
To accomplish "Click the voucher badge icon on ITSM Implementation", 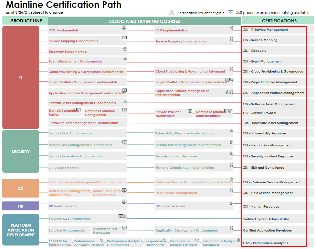I will click(x=232, y=28).
